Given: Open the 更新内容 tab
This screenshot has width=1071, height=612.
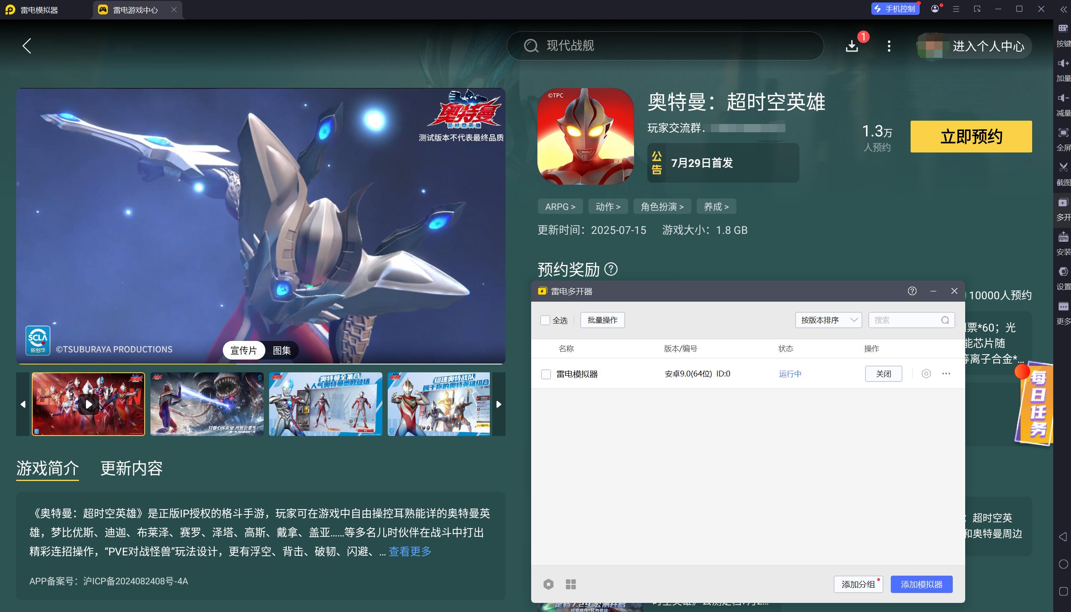Looking at the screenshot, I should 131,468.
